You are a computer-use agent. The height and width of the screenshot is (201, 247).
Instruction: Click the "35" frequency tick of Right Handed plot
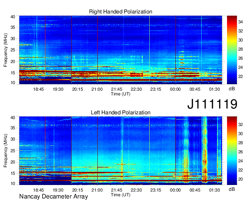tap(13, 27)
